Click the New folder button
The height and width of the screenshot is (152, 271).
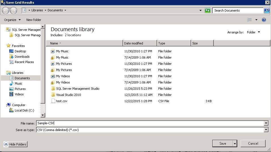coord(34,20)
